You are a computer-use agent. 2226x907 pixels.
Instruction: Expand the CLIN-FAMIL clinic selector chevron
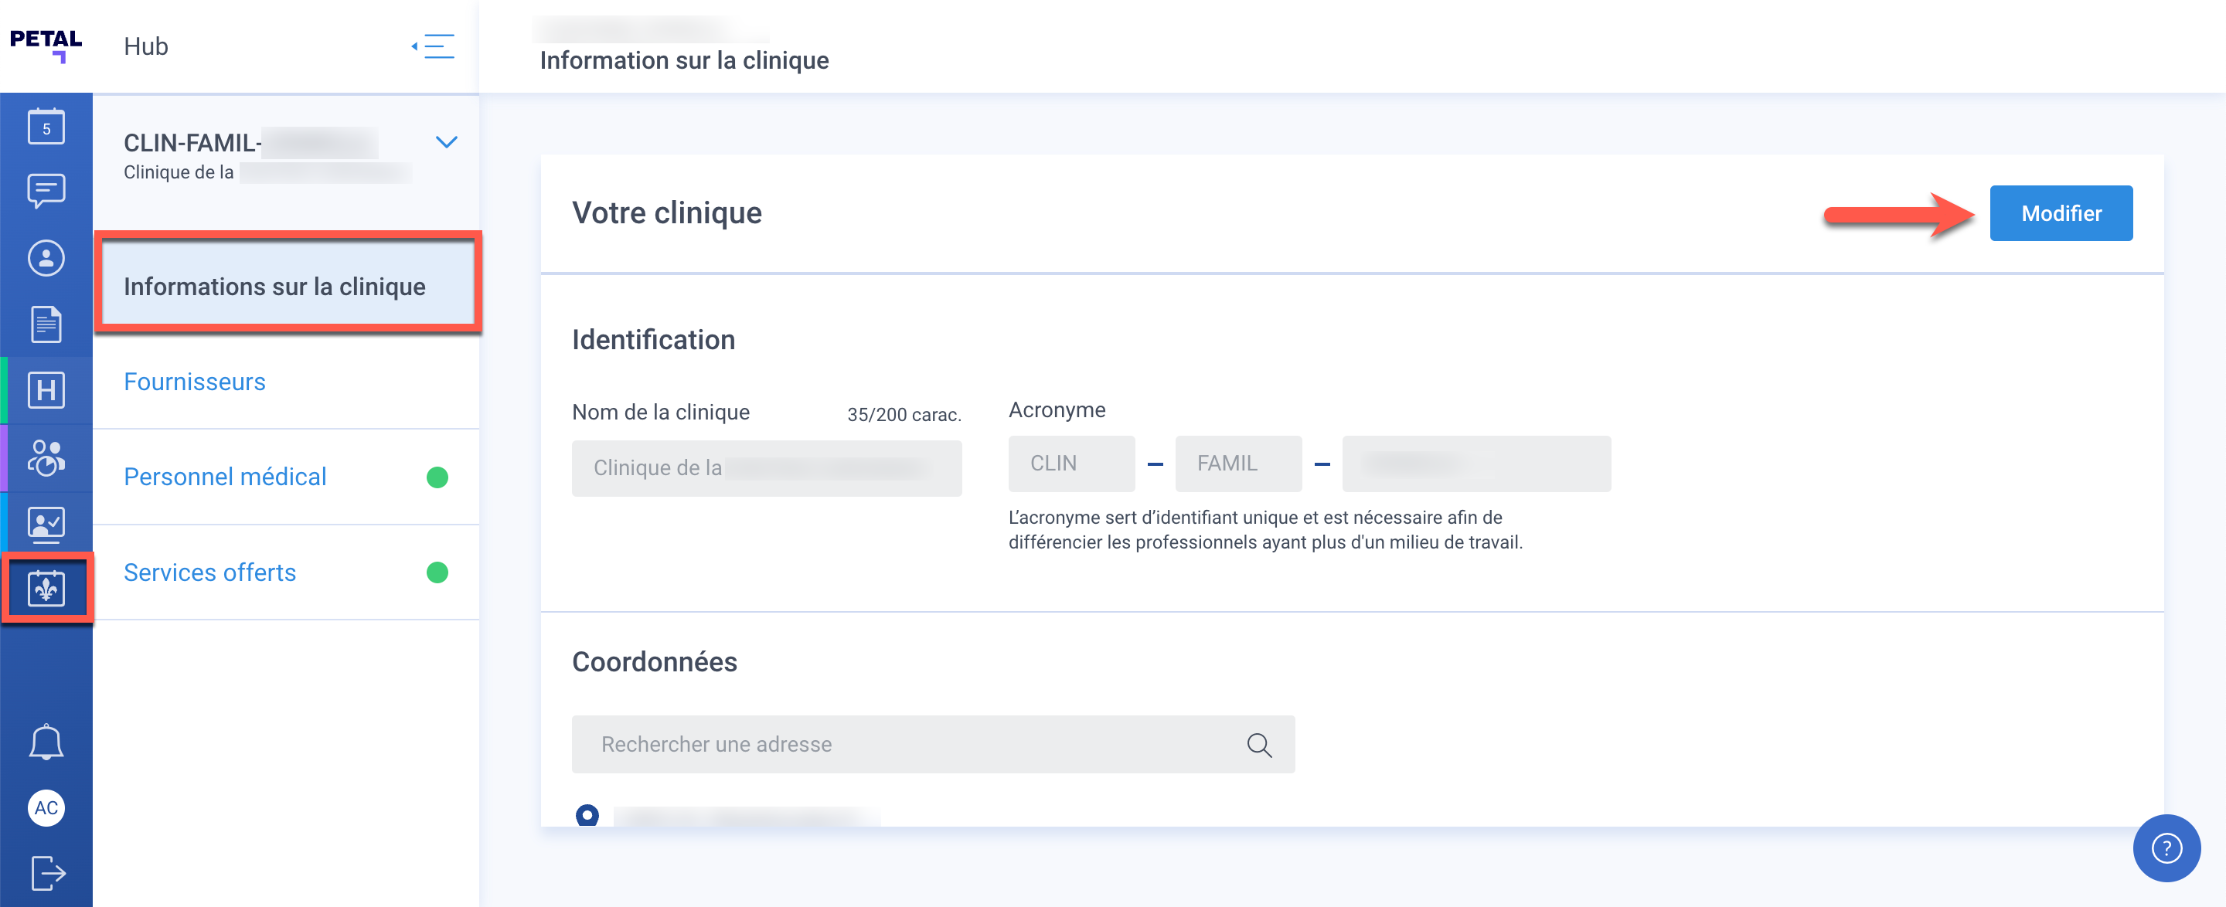446,142
